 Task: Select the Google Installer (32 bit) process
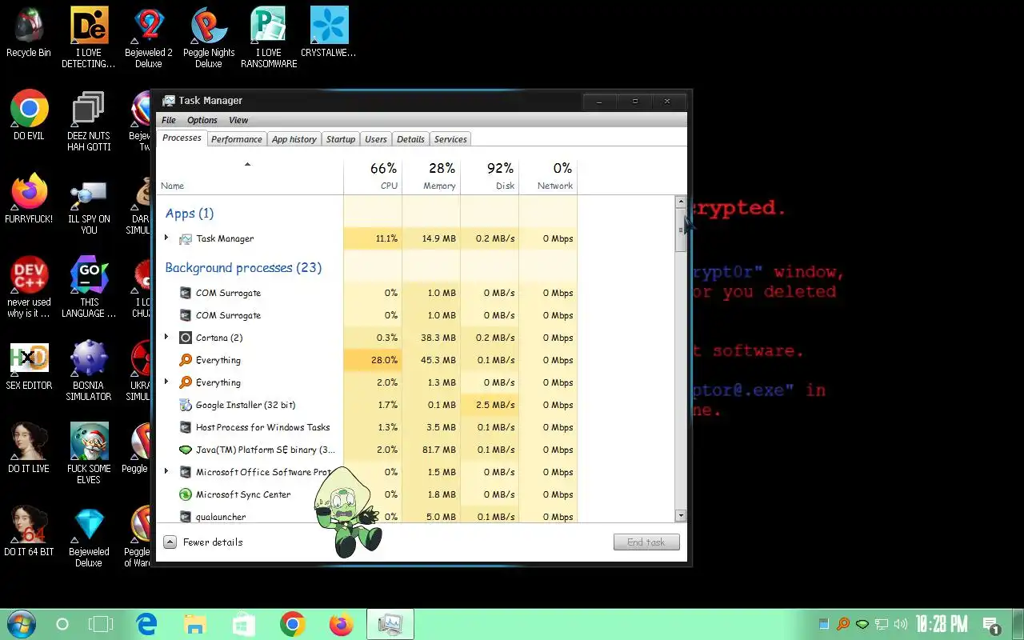366,405
